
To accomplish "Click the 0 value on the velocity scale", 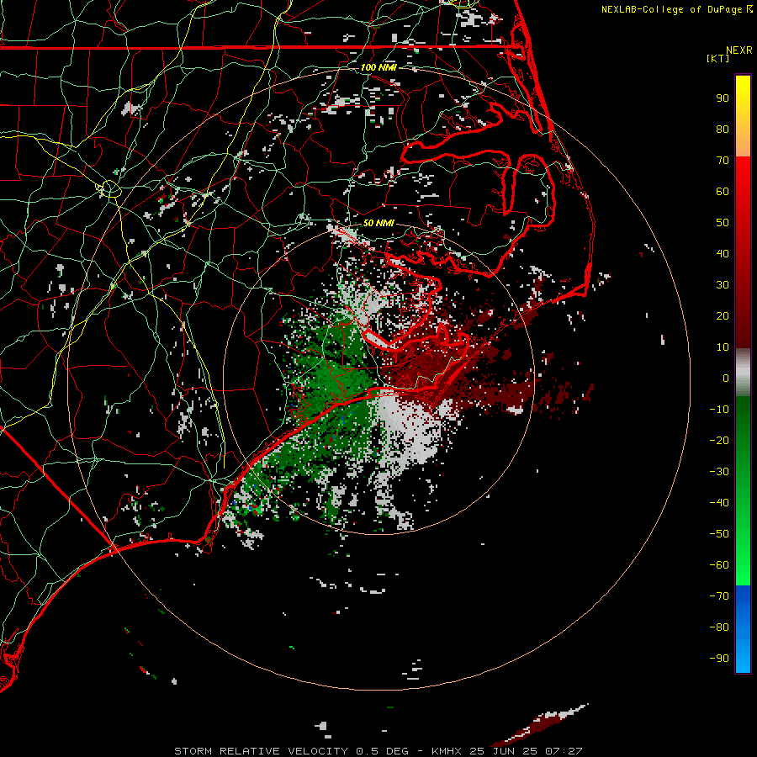I will (726, 378).
